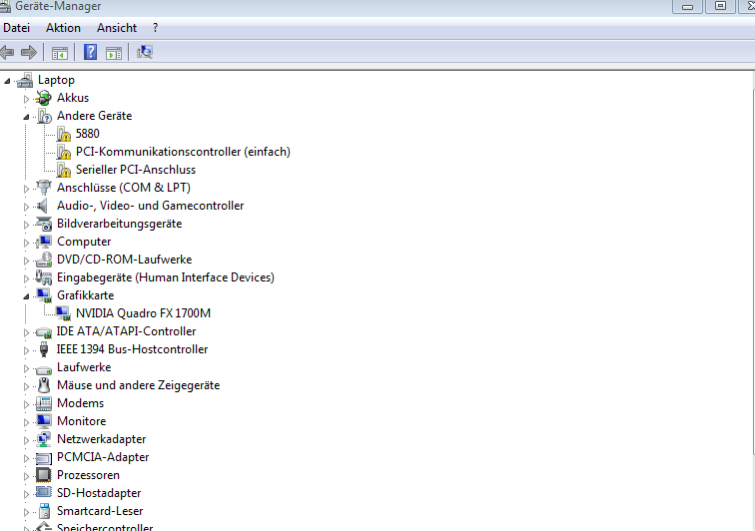Select PCI-Kommunikationscontroller (einfach) entry
755x531 pixels.
tap(183, 152)
